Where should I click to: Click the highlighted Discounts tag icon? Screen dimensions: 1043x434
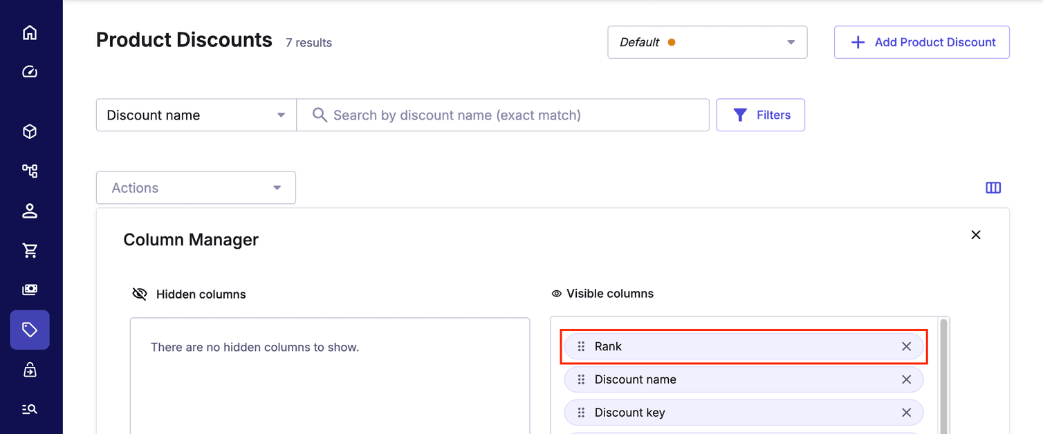coord(30,330)
